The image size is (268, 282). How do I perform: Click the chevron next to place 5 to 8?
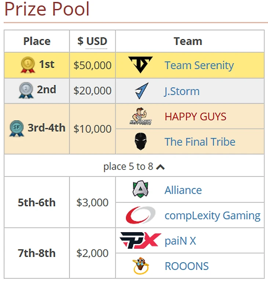[x=160, y=167]
